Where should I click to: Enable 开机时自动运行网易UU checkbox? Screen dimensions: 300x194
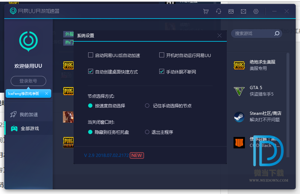click(x=162, y=55)
